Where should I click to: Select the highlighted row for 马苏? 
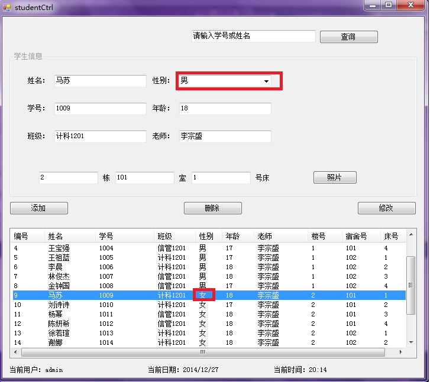[x=209, y=295]
